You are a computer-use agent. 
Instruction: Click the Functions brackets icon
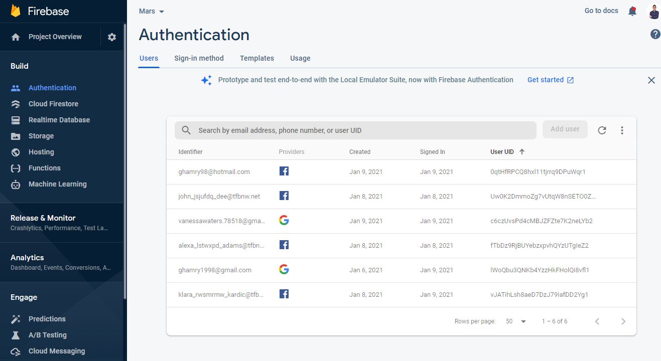(16, 168)
